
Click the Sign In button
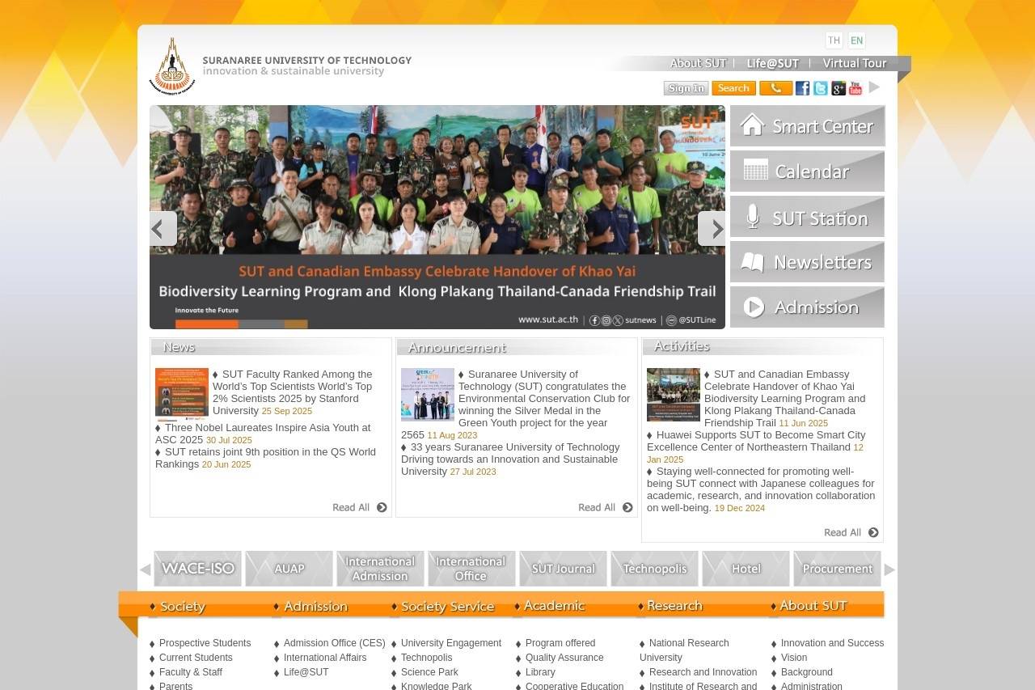686,88
